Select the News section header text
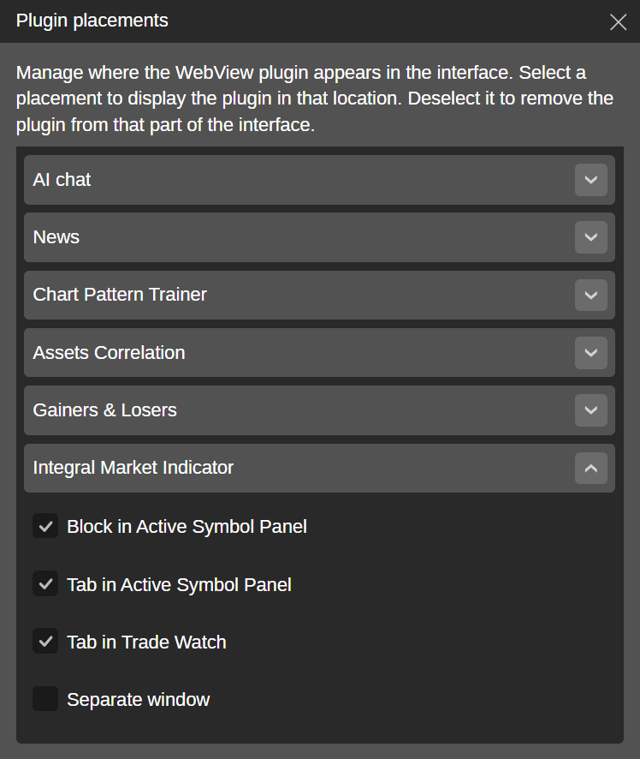Image resolution: width=640 pixels, height=759 pixels. click(x=56, y=237)
